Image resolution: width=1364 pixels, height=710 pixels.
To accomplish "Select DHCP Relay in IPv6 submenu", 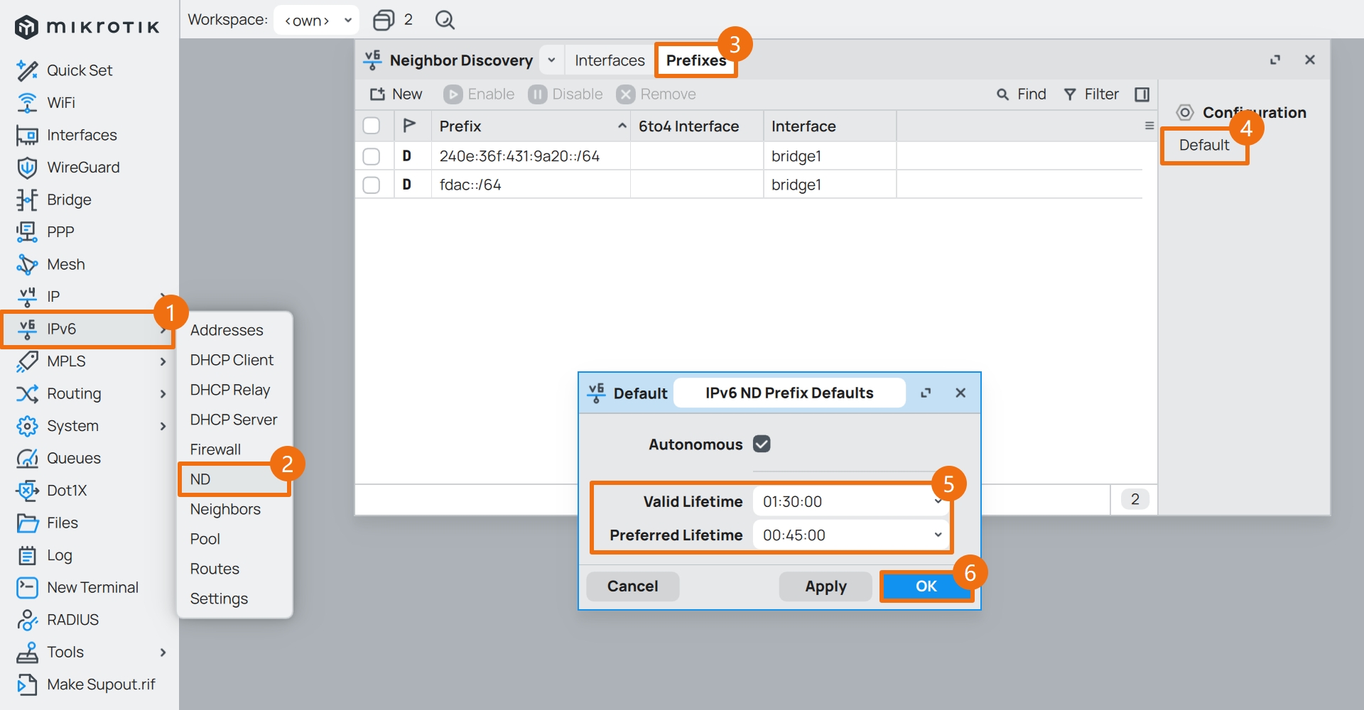I will (230, 390).
